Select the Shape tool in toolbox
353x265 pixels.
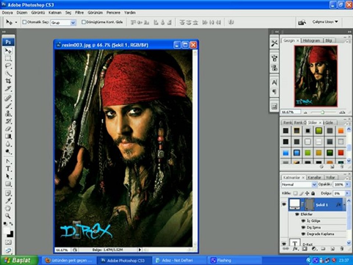8,184
